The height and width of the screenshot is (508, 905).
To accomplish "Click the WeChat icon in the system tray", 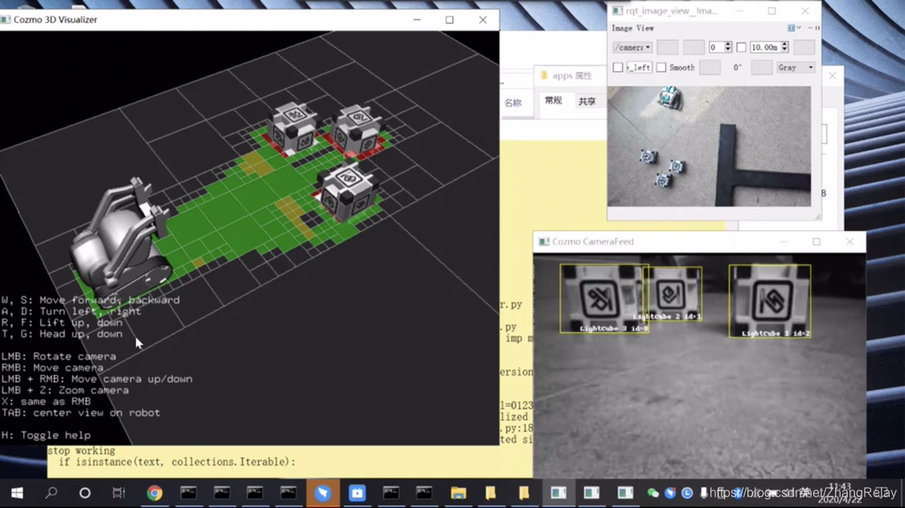I will pos(652,493).
